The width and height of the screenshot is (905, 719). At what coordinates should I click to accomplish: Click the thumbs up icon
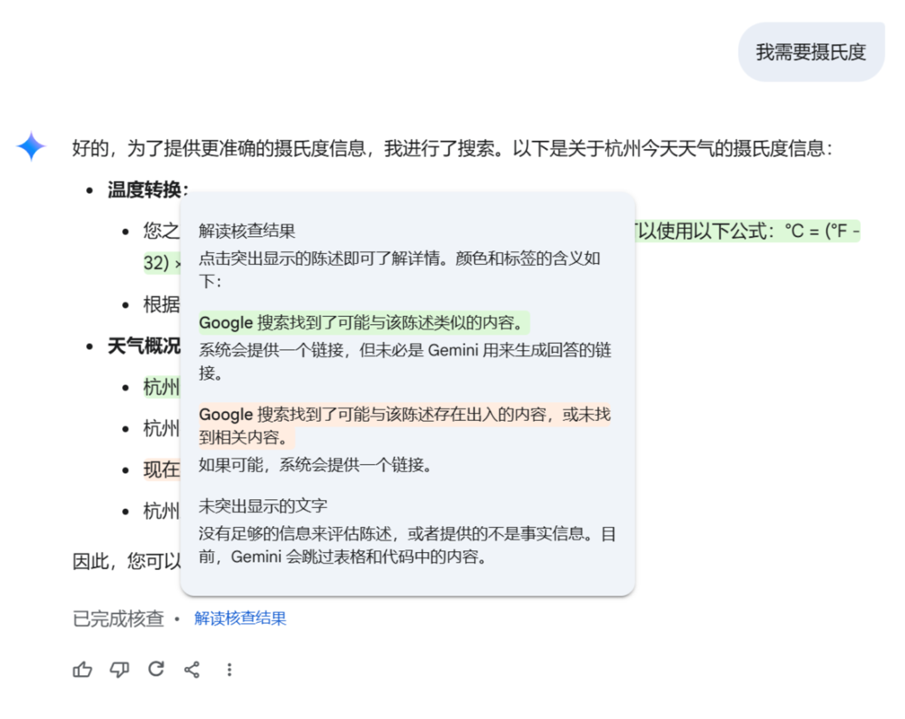pos(82,670)
